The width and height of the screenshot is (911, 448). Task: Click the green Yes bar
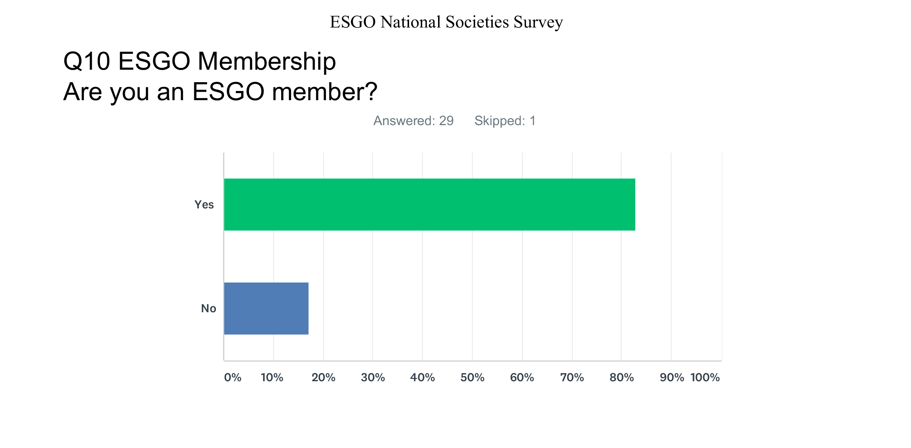click(430, 204)
